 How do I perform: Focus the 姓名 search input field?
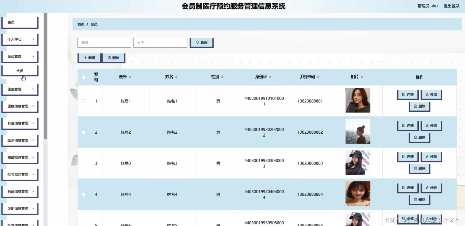pyautogui.click(x=160, y=43)
